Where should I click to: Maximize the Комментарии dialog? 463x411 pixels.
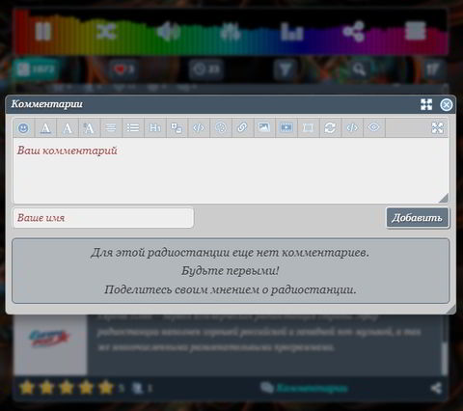(426, 104)
